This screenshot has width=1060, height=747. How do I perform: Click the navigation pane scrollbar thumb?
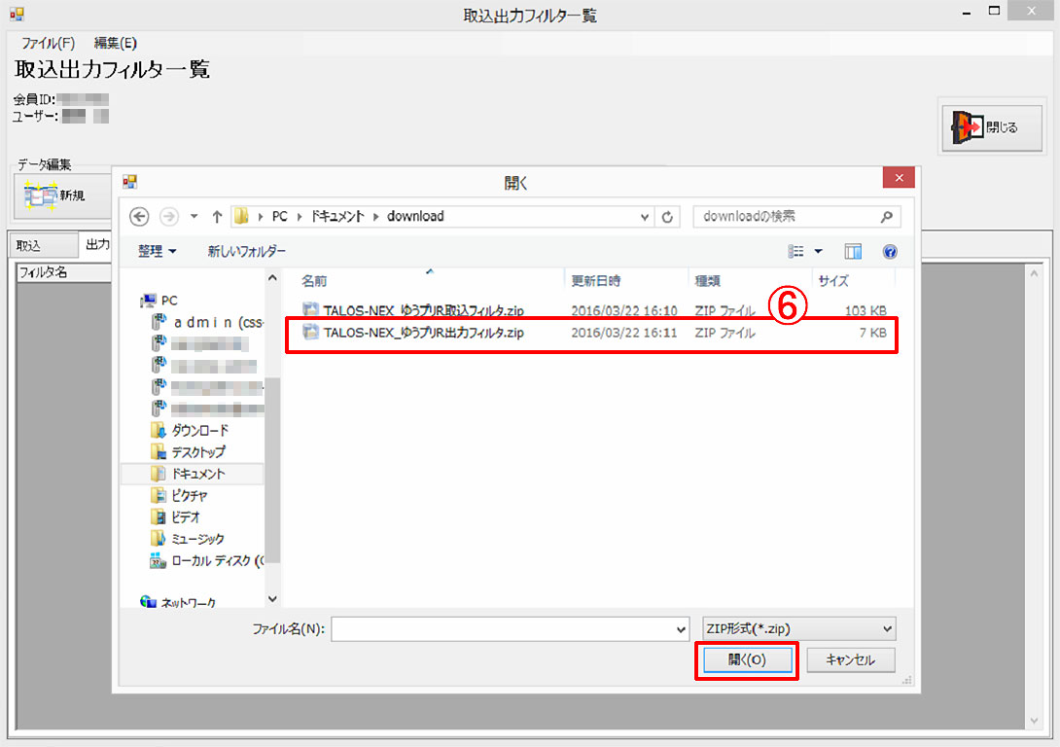(x=272, y=470)
